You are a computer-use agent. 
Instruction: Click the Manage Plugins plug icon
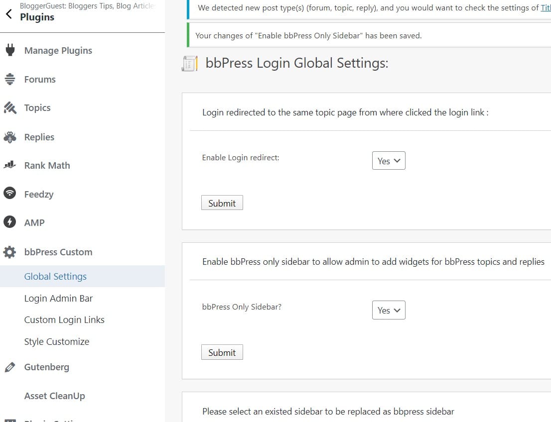(10, 50)
